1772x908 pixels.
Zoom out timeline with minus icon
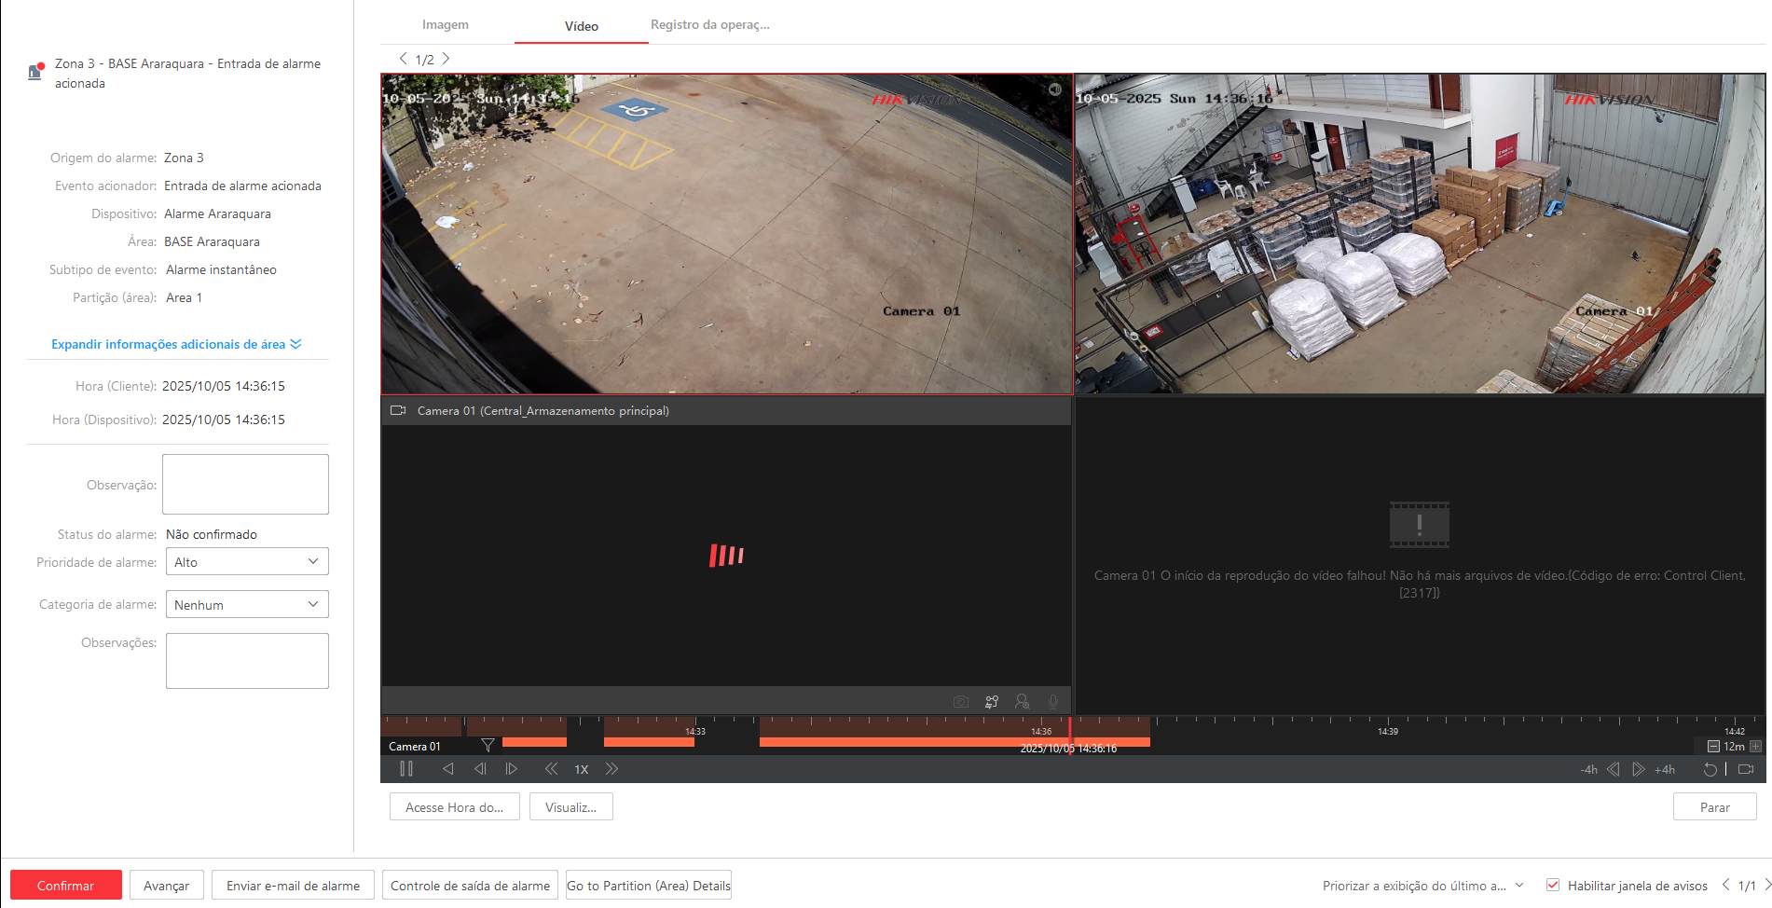coord(1713,747)
